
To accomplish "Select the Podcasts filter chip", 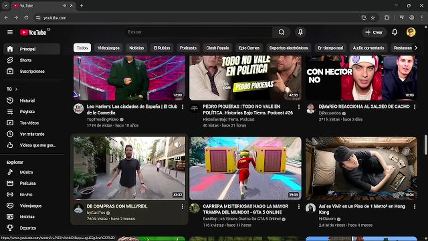I will coord(188,48).
